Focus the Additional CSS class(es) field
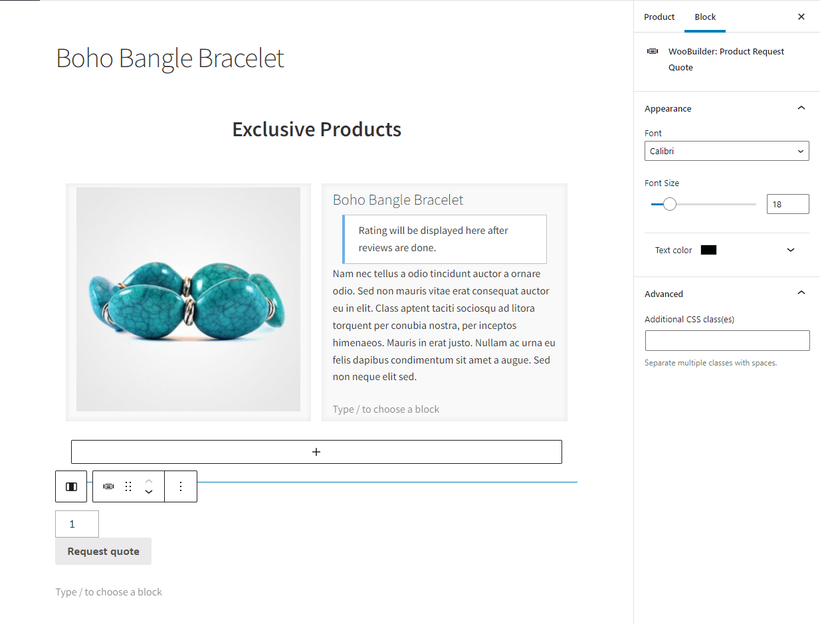 (x=727, y=340)
